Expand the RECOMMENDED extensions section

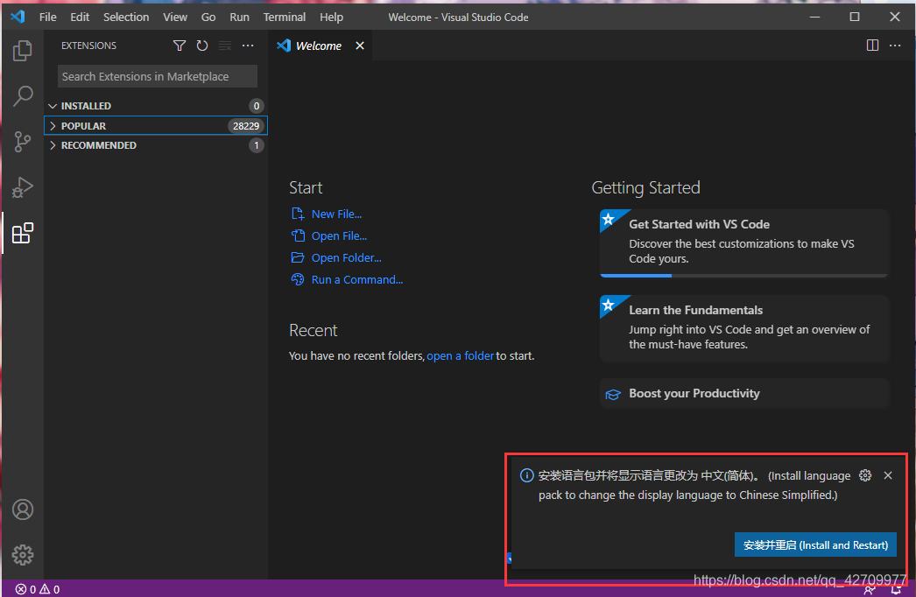156,144
